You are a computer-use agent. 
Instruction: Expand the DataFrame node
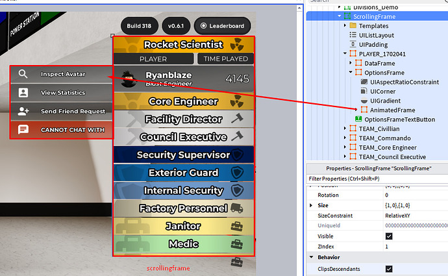pos(351,62)
